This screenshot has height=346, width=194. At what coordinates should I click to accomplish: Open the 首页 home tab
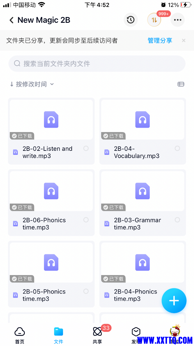click(20, 335)
